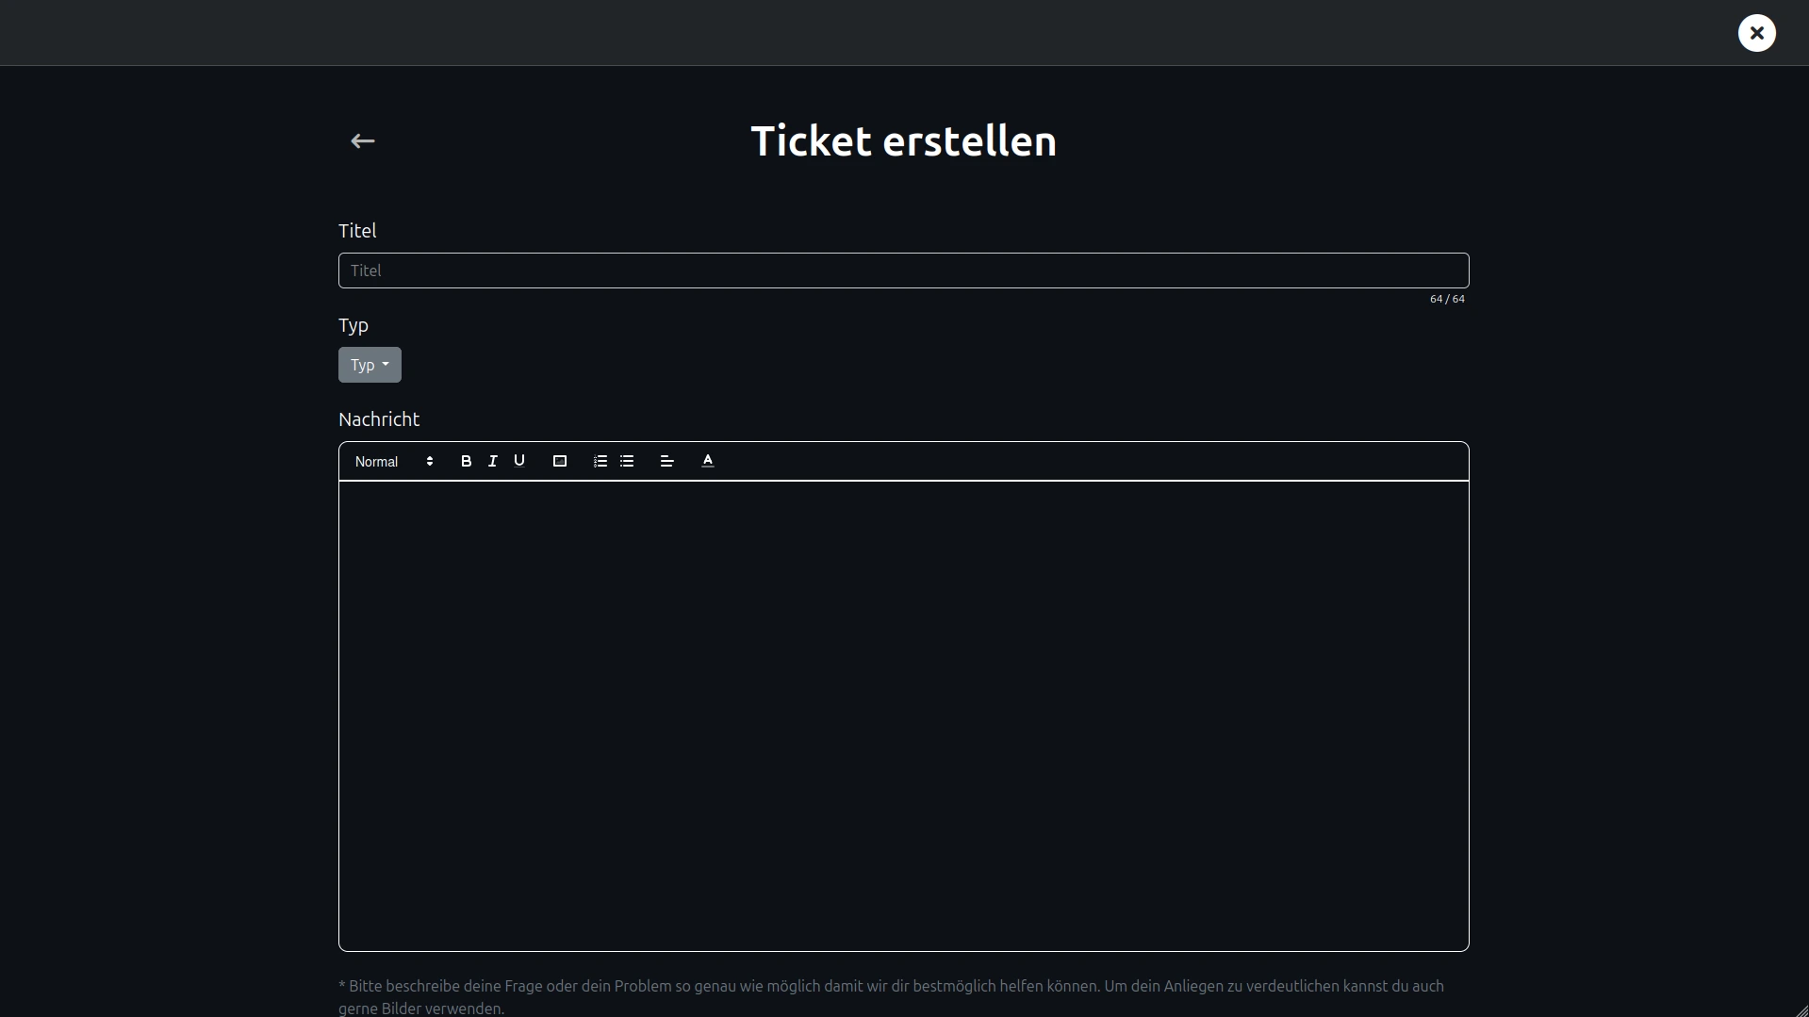Open the Typ dropdown button
Viewport: 1809px width, 1017px height.
(x=370, y=365)
